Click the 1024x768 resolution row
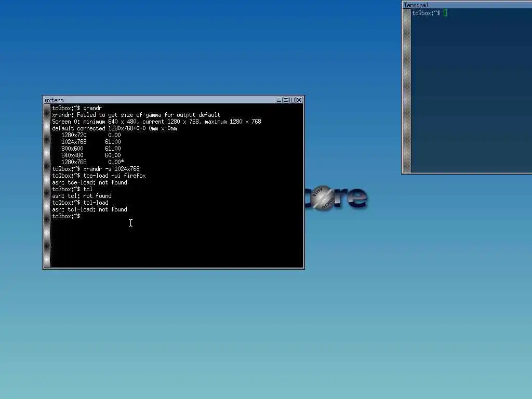 point(91,142)
